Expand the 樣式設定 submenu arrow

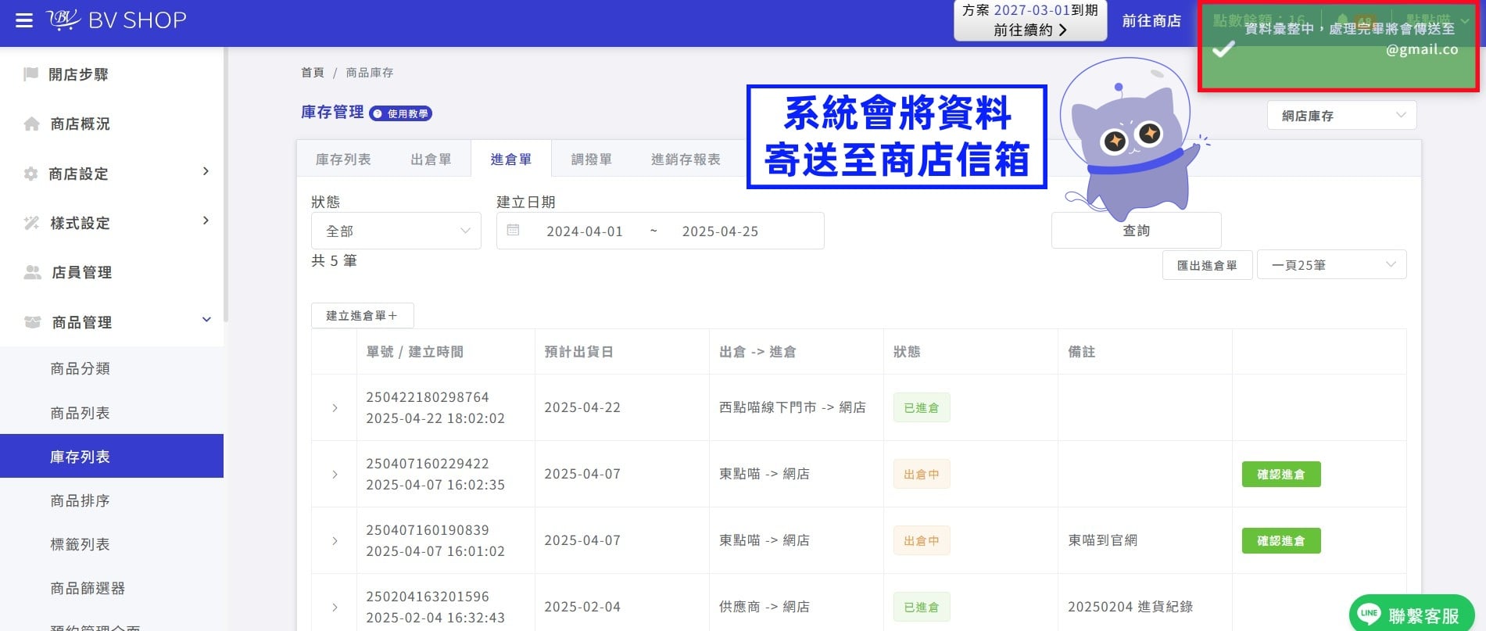(206, 220)
